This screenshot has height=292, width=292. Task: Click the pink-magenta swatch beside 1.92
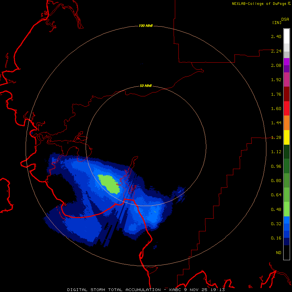(x=286, y=79)
